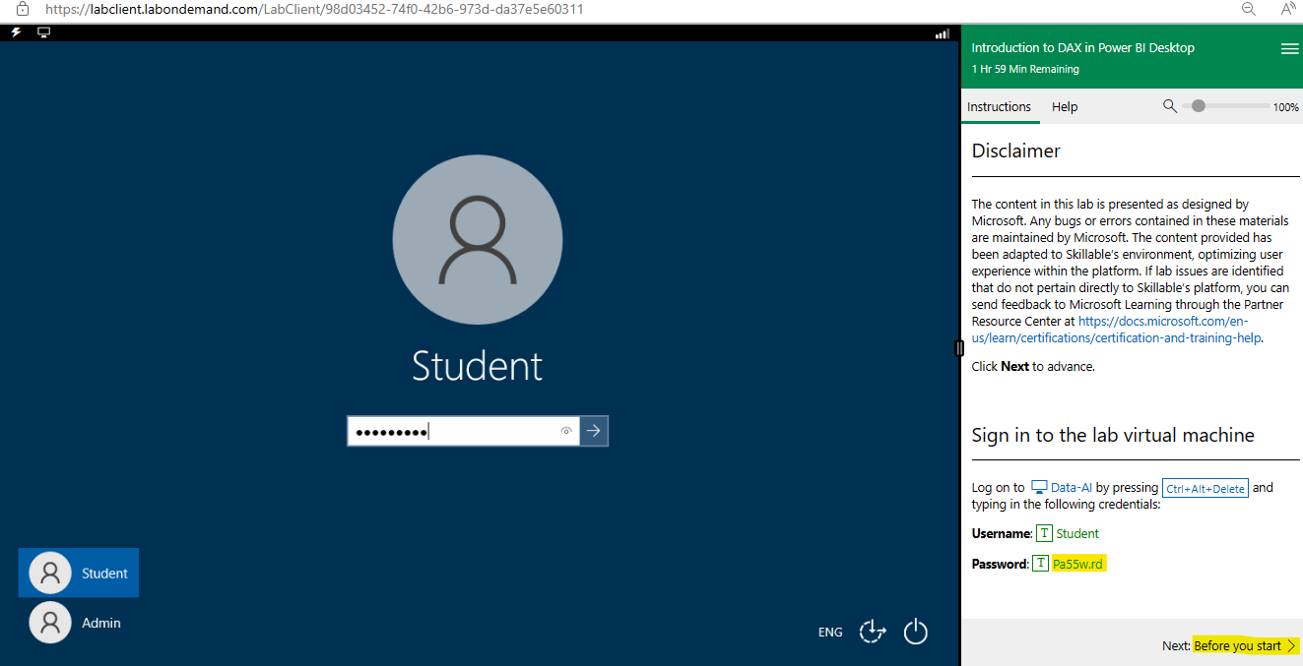The image size is (1303, 666).
Task: Click the 1 Hr 59 Min Remaining text
Action: pyautogui.click(x=1025, y=69)
